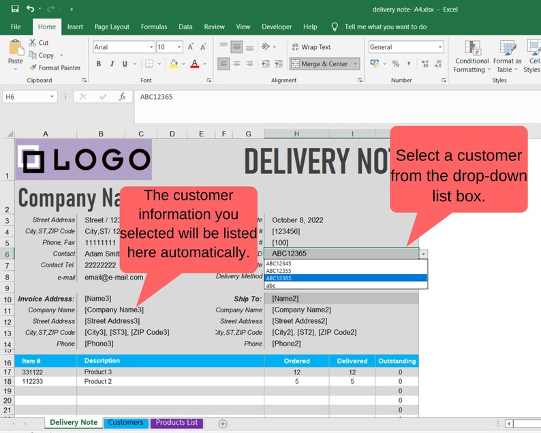Open the File tab

pos(16,27)
